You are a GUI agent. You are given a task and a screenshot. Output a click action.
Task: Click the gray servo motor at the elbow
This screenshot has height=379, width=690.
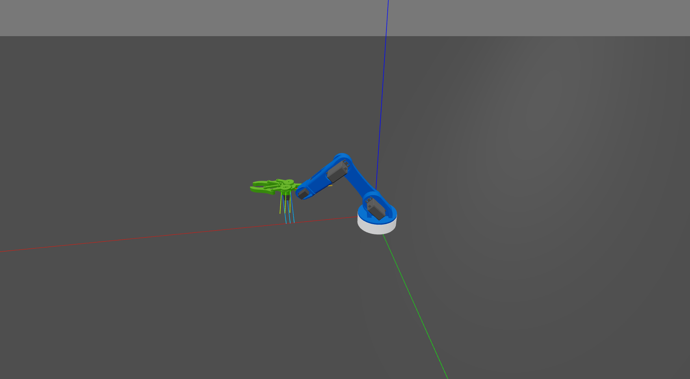pos(337,172)
